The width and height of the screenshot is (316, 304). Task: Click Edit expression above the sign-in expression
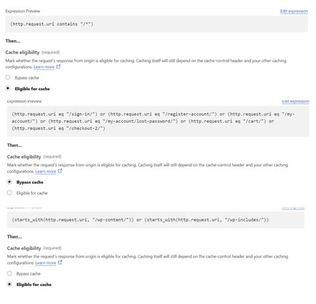coord(295,102)
